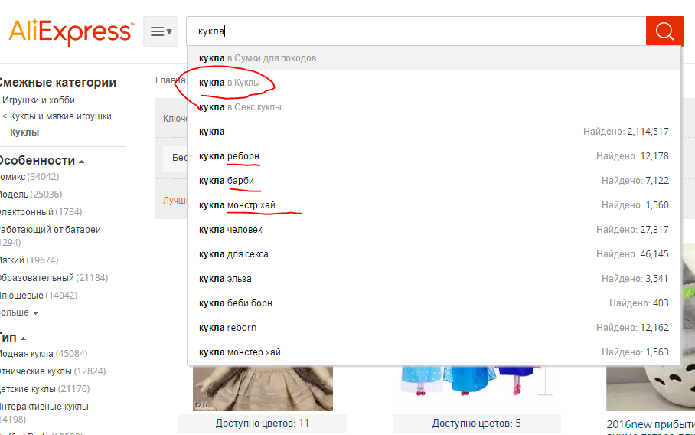Select suggestion кукла в Куклы

click(434, 83)
